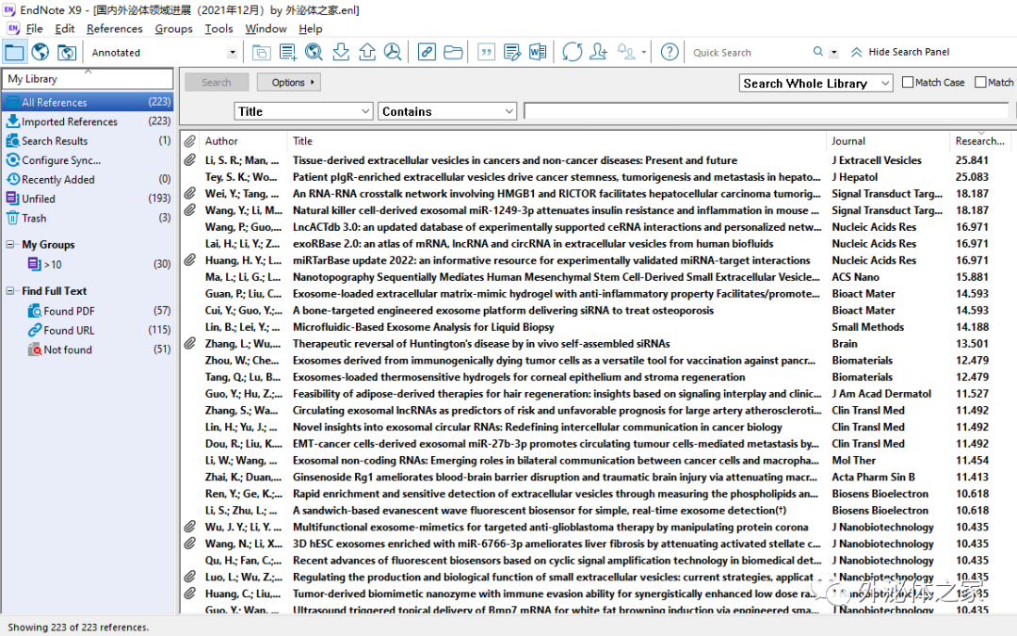Click the Open Link toolbar icon
This screenshot has height=636, width=1017.
tap(427, 52)
